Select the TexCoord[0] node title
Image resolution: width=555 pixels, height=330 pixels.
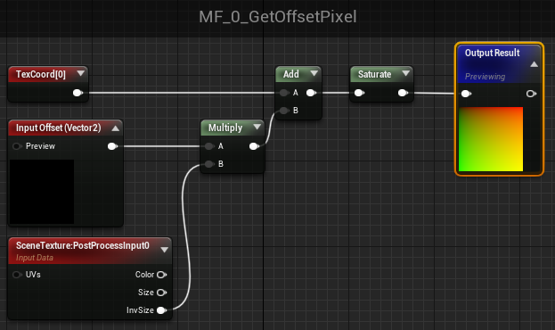[41, 74]
